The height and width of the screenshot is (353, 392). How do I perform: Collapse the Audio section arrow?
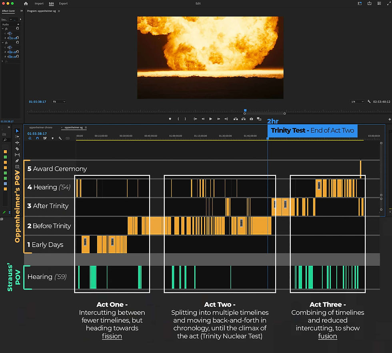point(18,24)
